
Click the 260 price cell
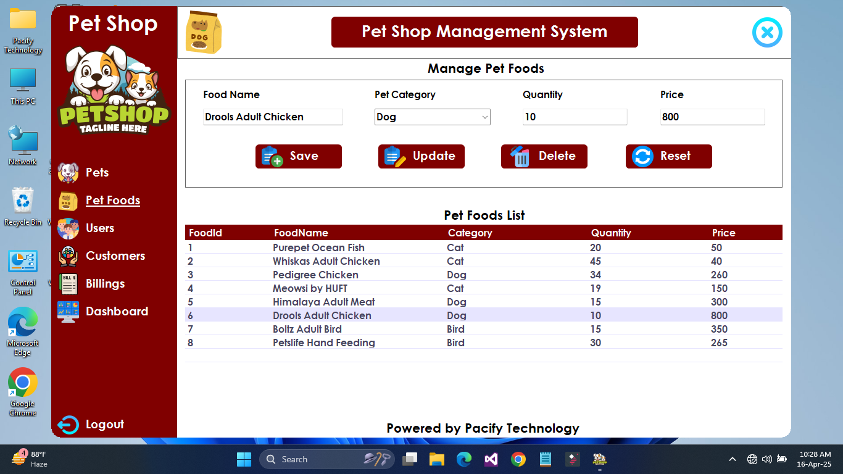719,275
